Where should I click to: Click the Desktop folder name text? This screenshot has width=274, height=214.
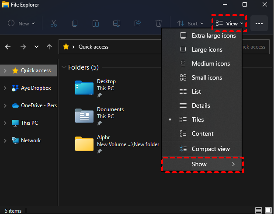107,81
